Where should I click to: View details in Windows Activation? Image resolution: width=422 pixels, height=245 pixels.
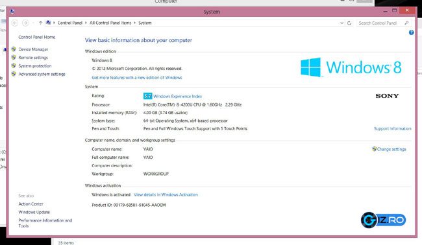click(x=166, y=194)
